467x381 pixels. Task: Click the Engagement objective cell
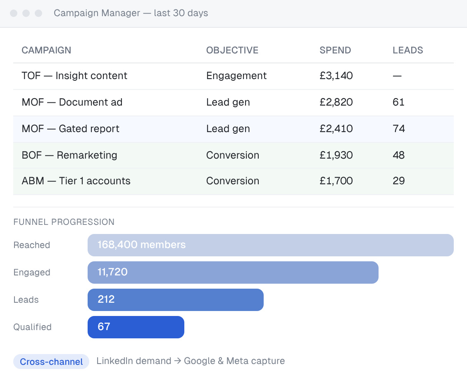[236, 76]
